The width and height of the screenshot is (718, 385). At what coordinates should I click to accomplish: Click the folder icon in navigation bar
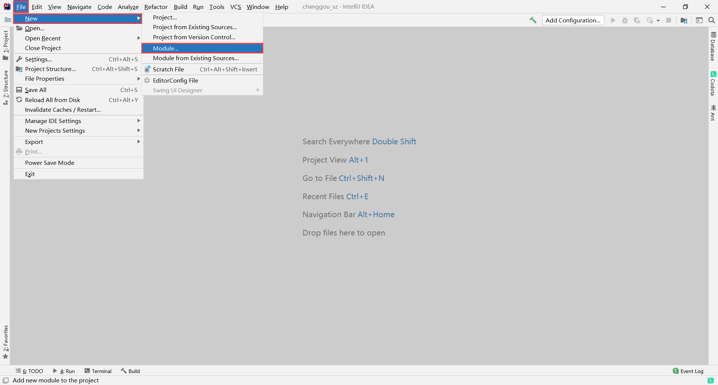pyautogui.click(x=7, y=19)
